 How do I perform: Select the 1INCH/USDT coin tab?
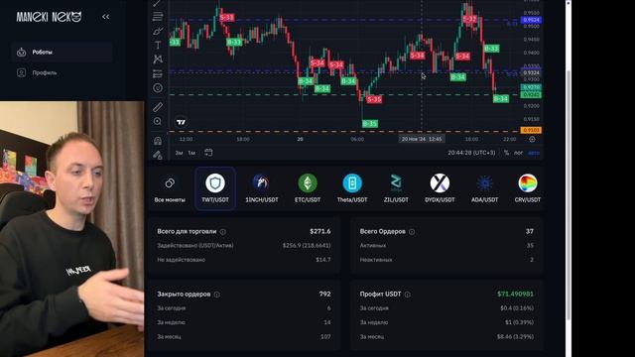click(x=262, y=188)
